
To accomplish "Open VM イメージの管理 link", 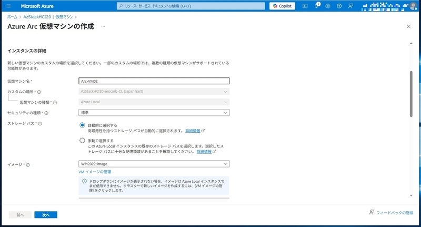I will [x=95, y=172].
